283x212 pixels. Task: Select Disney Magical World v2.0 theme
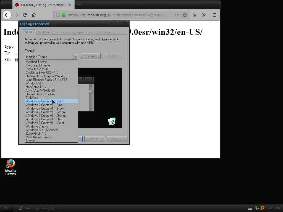(51, 76)
